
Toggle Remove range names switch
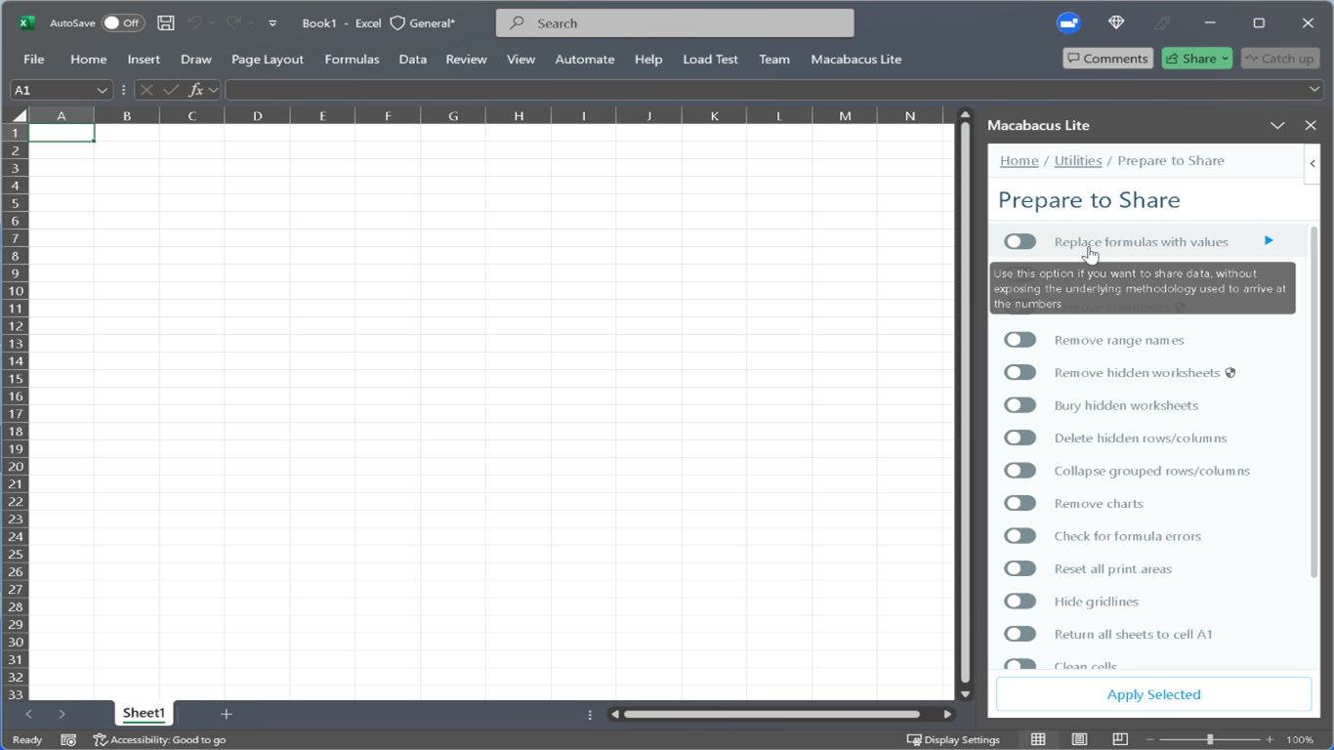pyautogui.click(x=1020, y=340)
